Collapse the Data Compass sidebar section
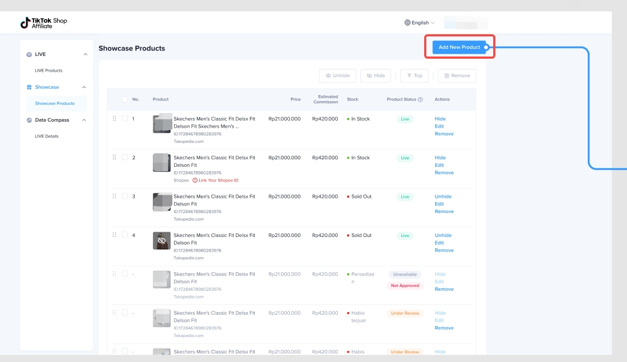 tap(85, 120)
